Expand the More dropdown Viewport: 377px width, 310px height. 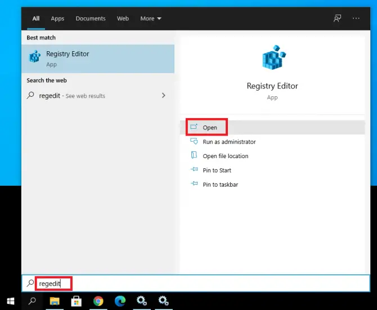[151, 19]
